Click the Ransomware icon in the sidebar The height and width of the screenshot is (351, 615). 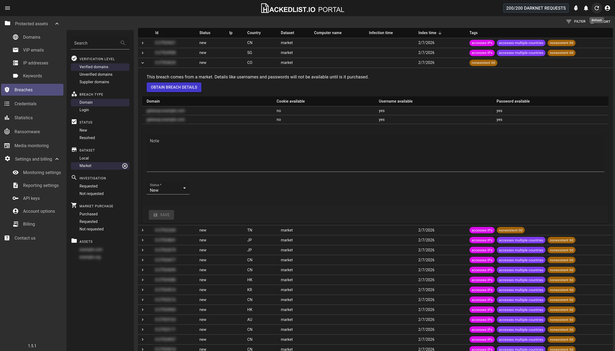(x=7, y=131)
